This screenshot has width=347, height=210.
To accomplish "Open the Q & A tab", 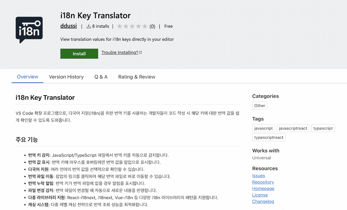I will coord(101,77).
